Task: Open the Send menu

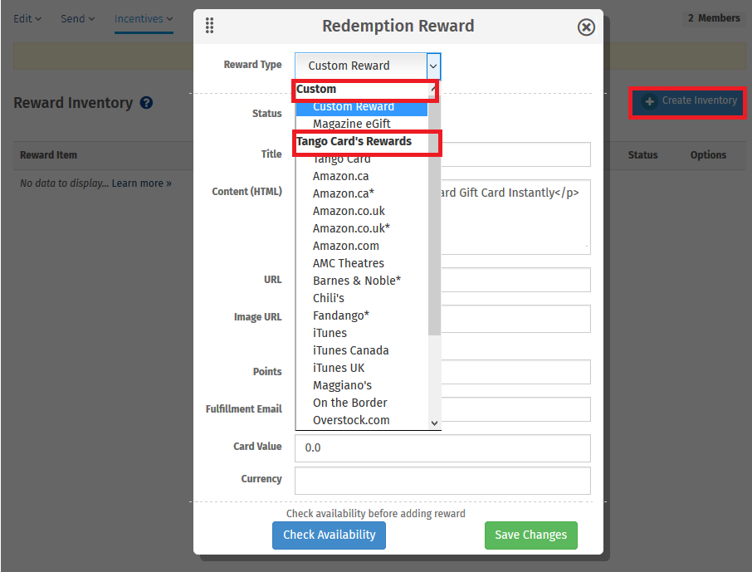Action: [77, 18]
